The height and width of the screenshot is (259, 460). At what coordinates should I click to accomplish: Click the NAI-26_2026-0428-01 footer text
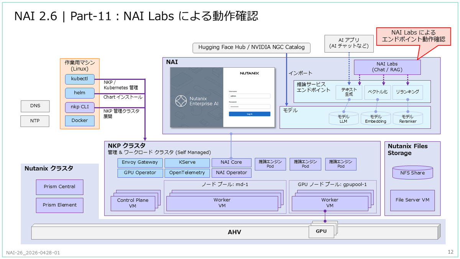click(x=33, y=253)
